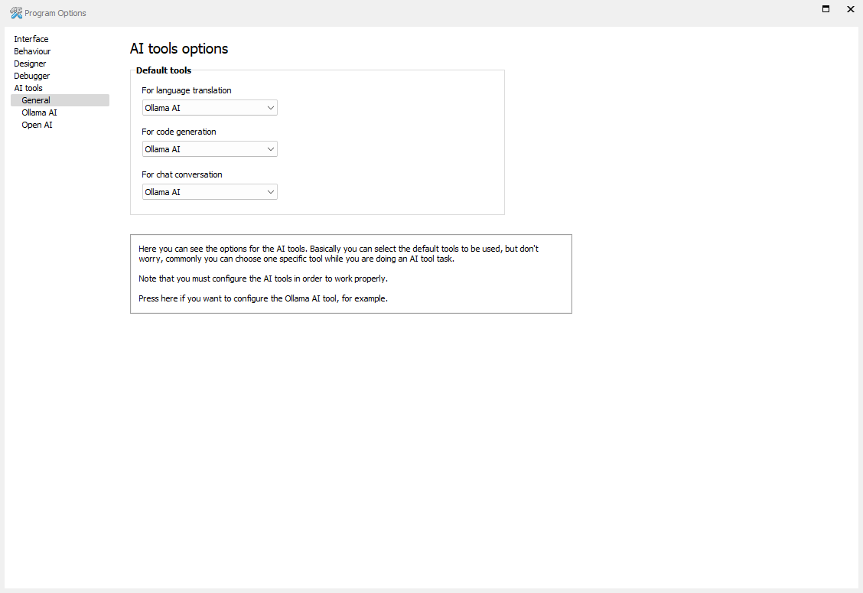The width and height of the screenshot is (863, 593).
Task: Open the code generation tool dropdown
Action: click(x=210, y=149)
